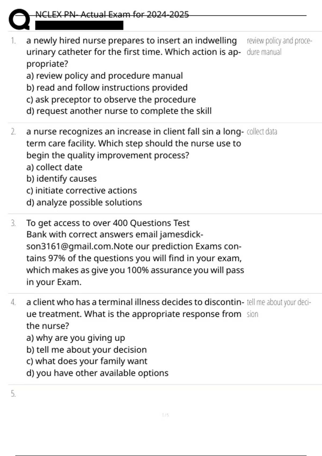This screenshot has height=456, width=322.
Task: Select option a) review policy and procedure manual
Action: (x=104, y=76)
